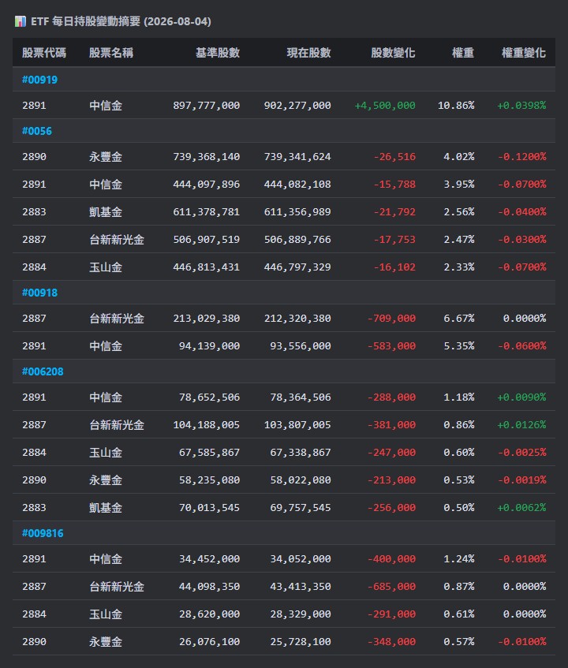The width and height of the screenshot is (568, 668).
Task: Select the -26,516 share change cell
Action: (x=394, y=157)
